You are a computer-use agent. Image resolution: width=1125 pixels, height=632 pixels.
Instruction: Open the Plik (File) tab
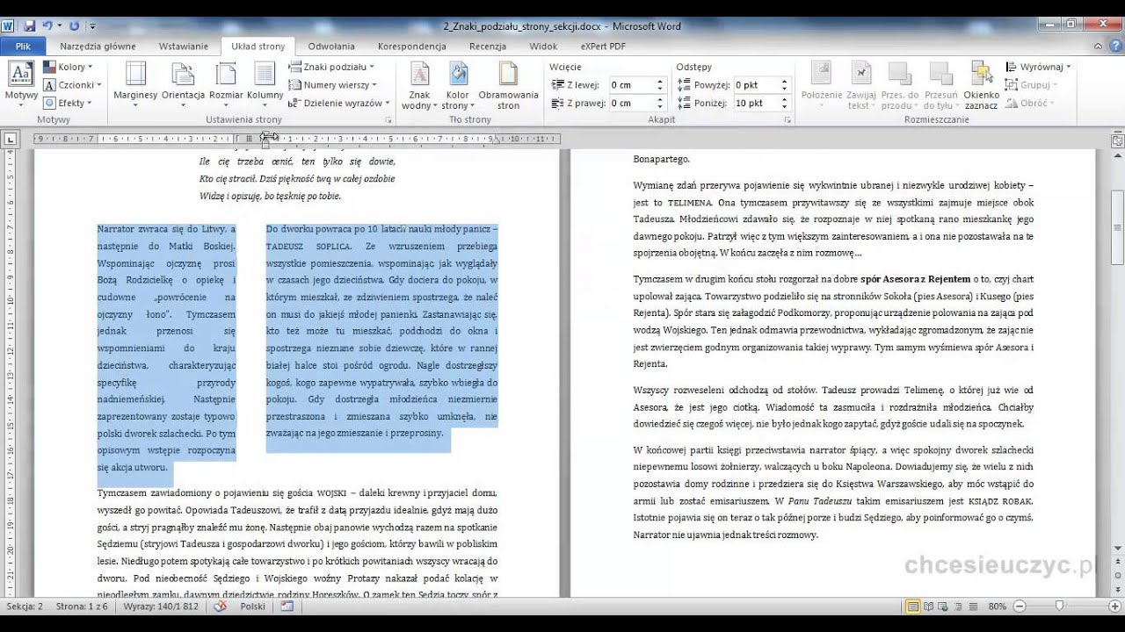(23, 47)
